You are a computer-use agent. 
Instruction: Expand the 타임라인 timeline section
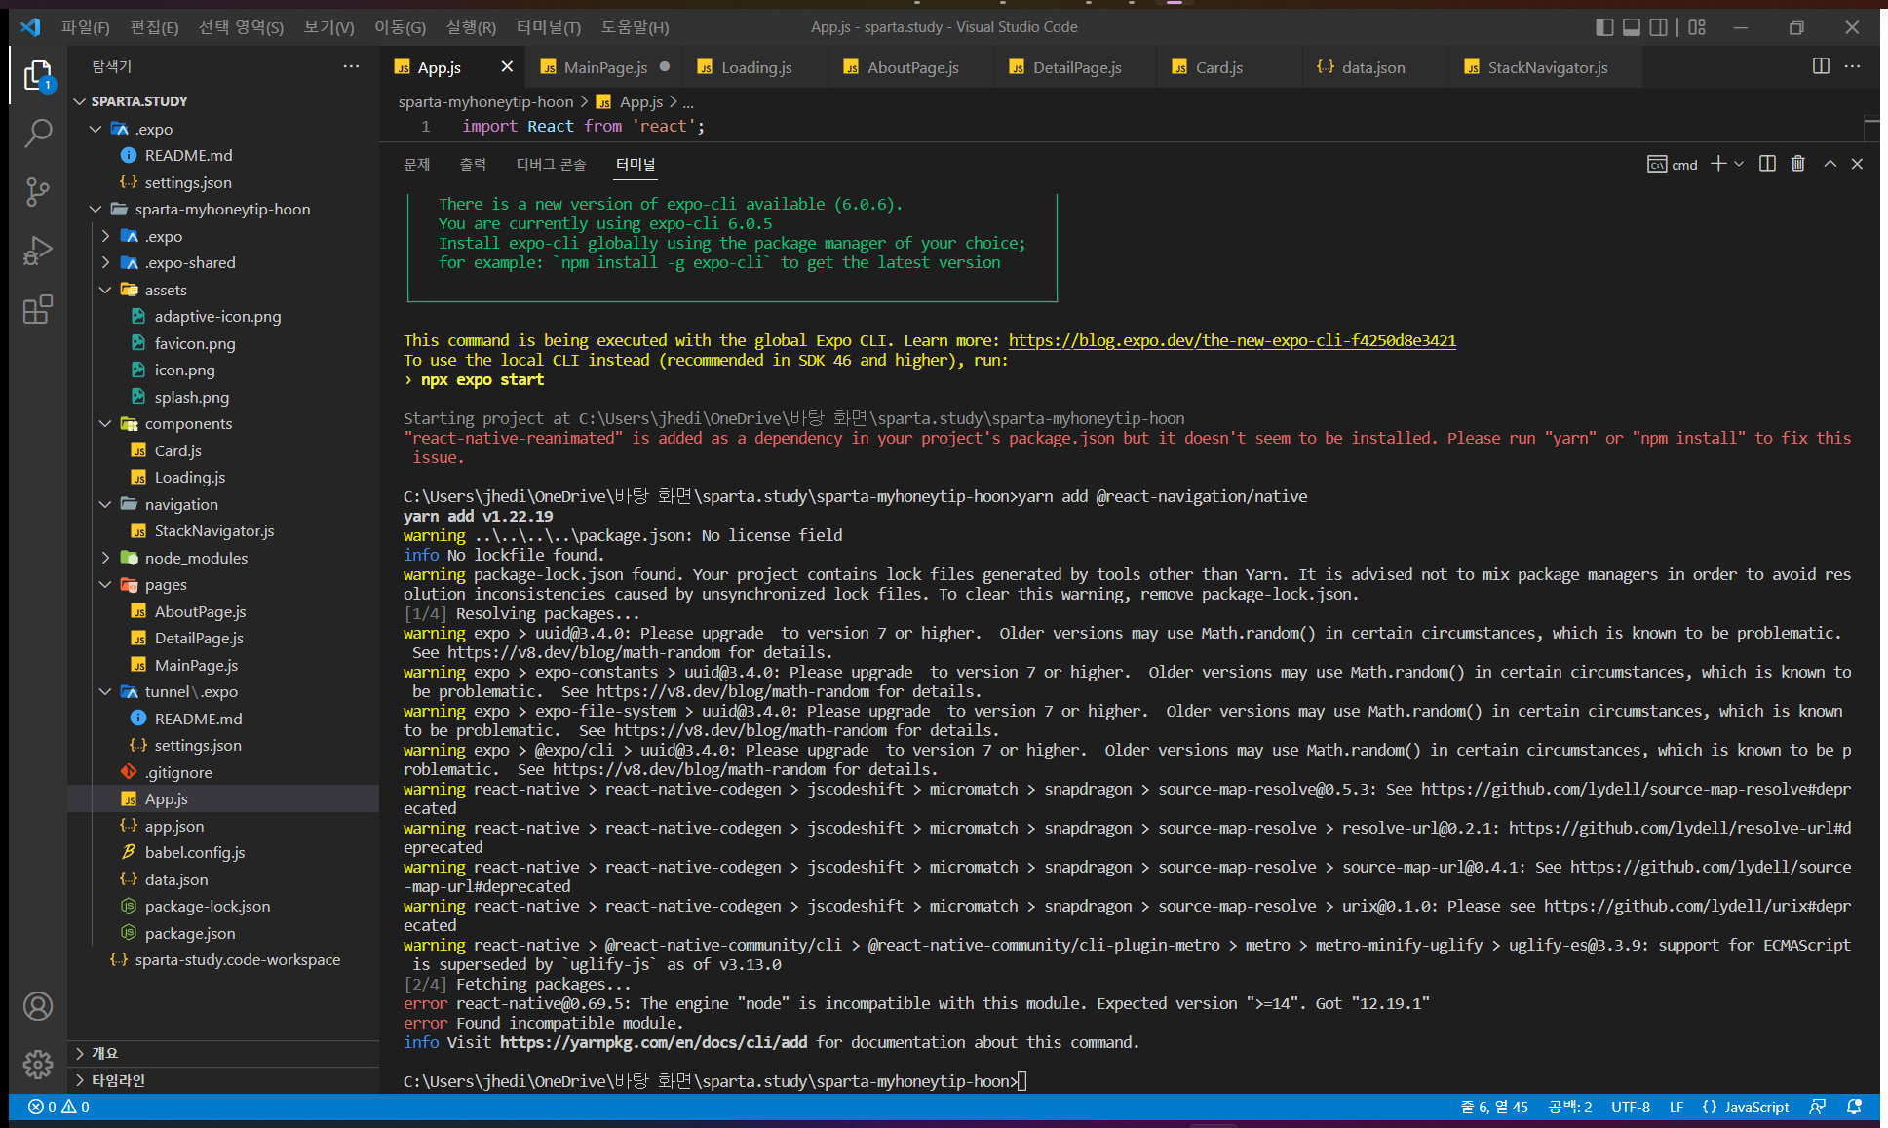coord(223,1080)
